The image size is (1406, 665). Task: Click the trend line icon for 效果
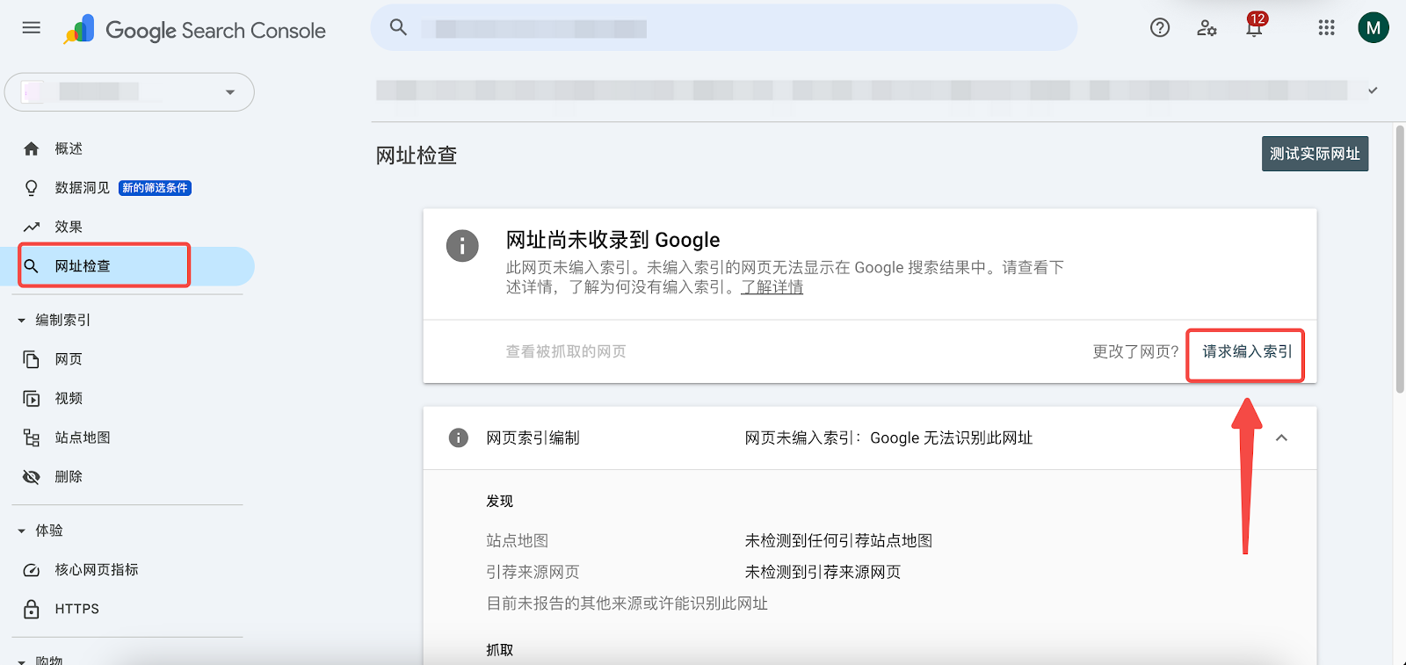(32, 227)
